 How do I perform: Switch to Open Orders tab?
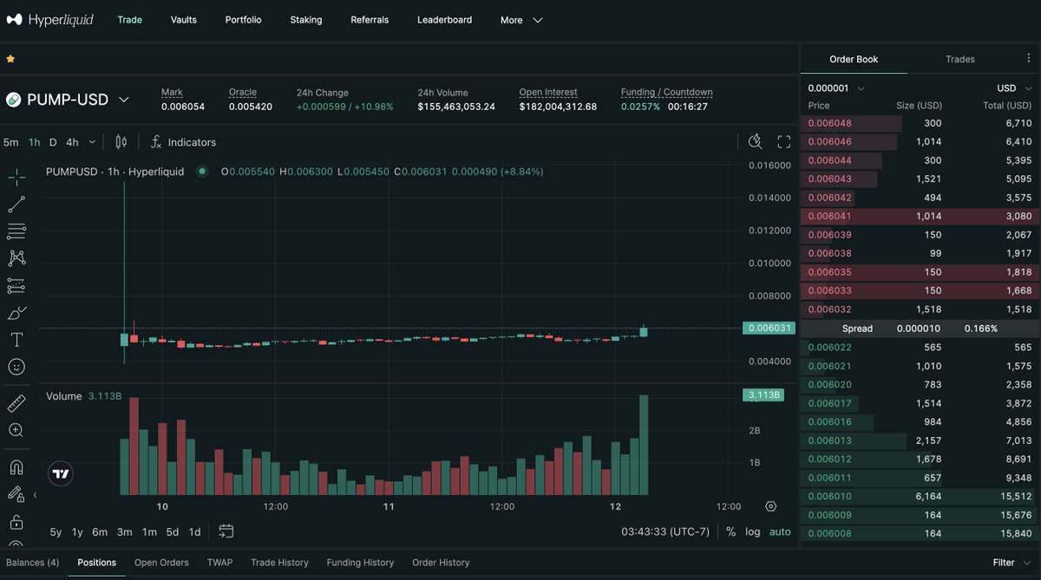(x=161, y=563)
